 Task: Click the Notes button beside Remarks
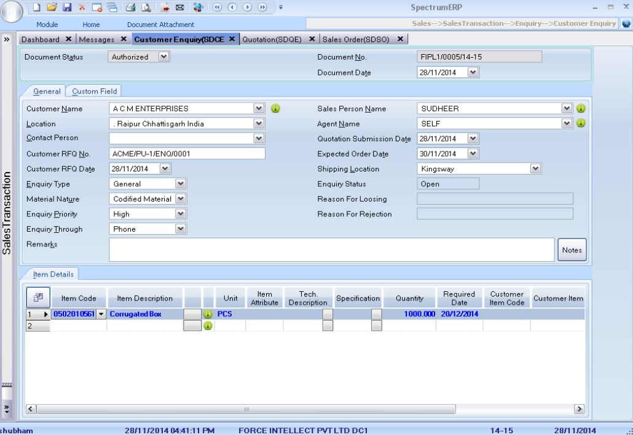571,249
